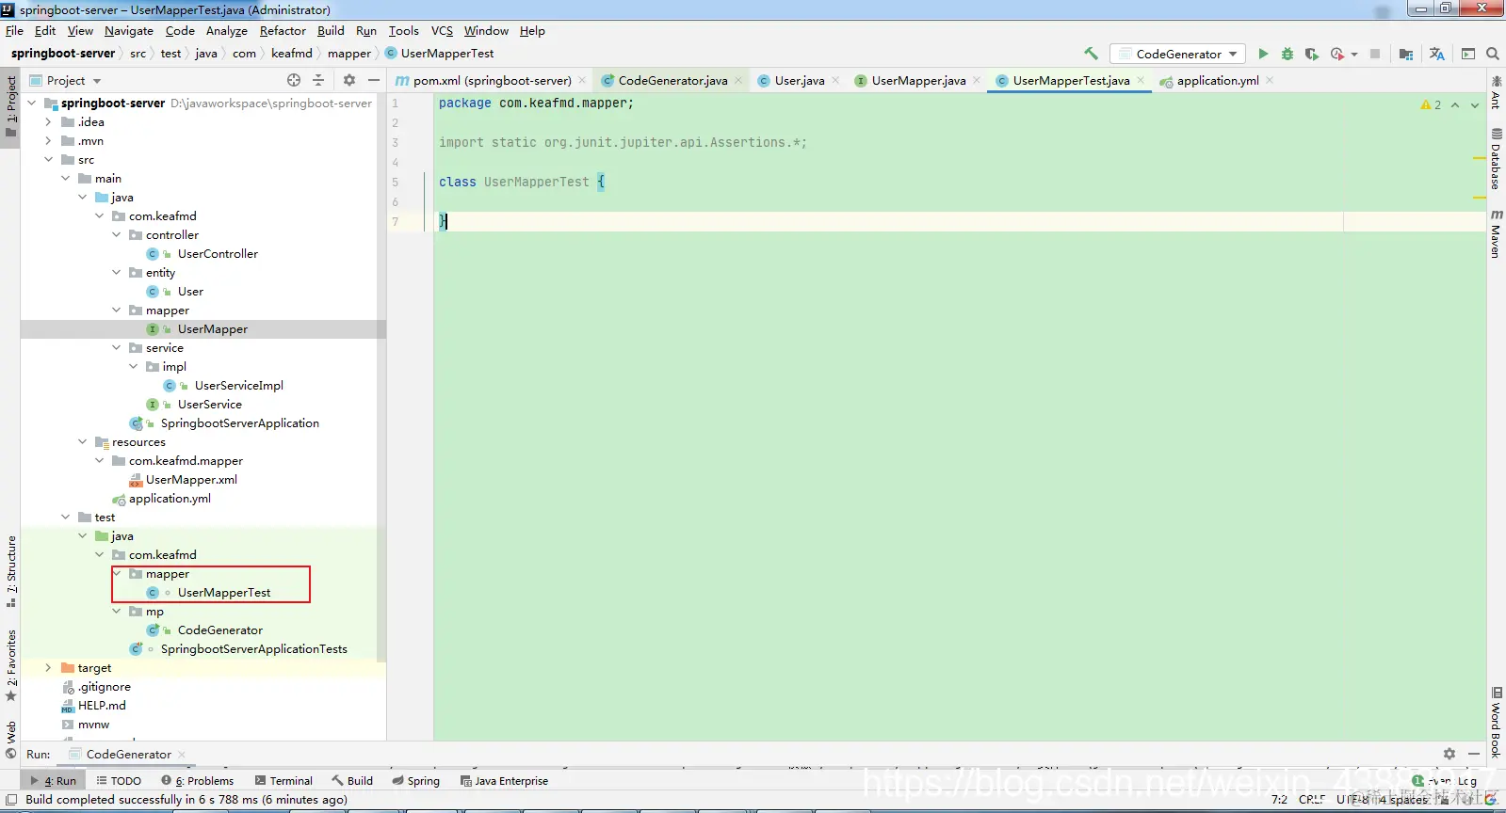Expand the .idea folder
The image size is (1506, 813).
(x=49, y=121)
